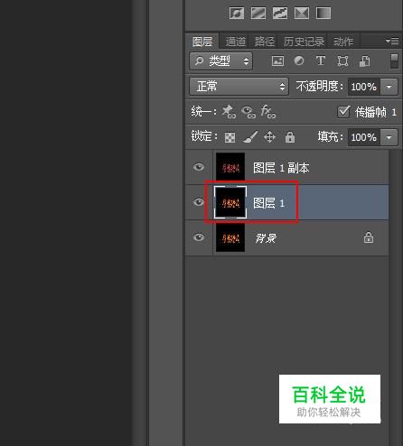Select the first gradient style icon
The width and height of the screenshot is (403, 446).
[x=237, y=14]
